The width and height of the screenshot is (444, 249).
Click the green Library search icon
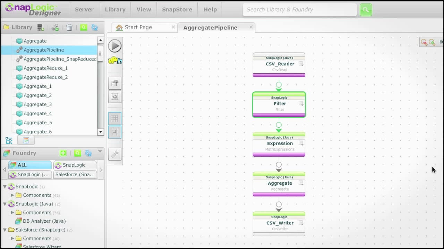click(x=84, y=27)
